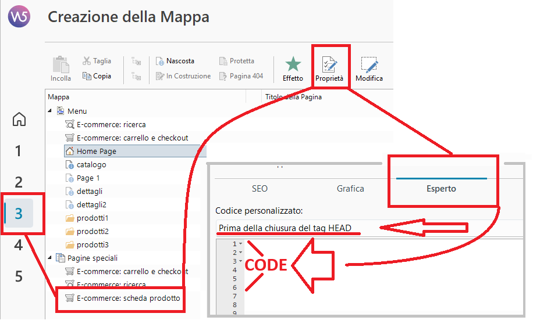This screenshot has height=324, width=533.
Task: Go to step 4 in sidebar
Action: [x=19, y=246]
